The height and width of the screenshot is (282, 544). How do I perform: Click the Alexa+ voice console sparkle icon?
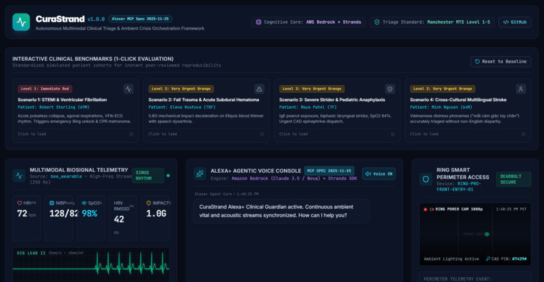point(200,174)
